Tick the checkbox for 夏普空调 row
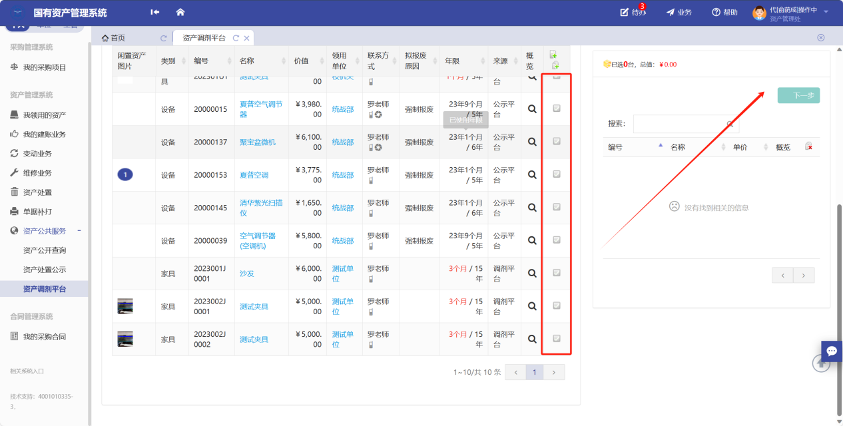The height and width of the screenshot is (426, 843). point(557,174)
